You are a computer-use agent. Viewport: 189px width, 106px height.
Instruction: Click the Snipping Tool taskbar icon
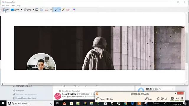146,103
